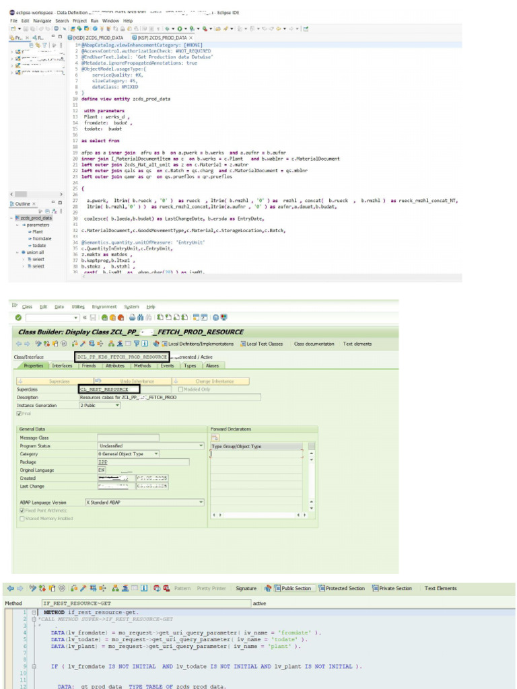Toggle Shared Memory Enabled checkbox

[x=22, y=519]
